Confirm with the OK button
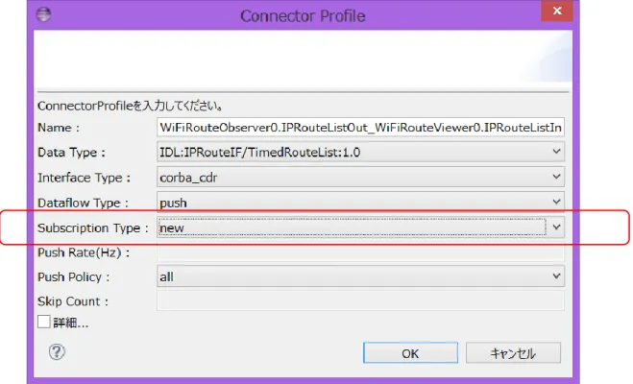Viewport: 633px width, 384px height. [410, 353]
